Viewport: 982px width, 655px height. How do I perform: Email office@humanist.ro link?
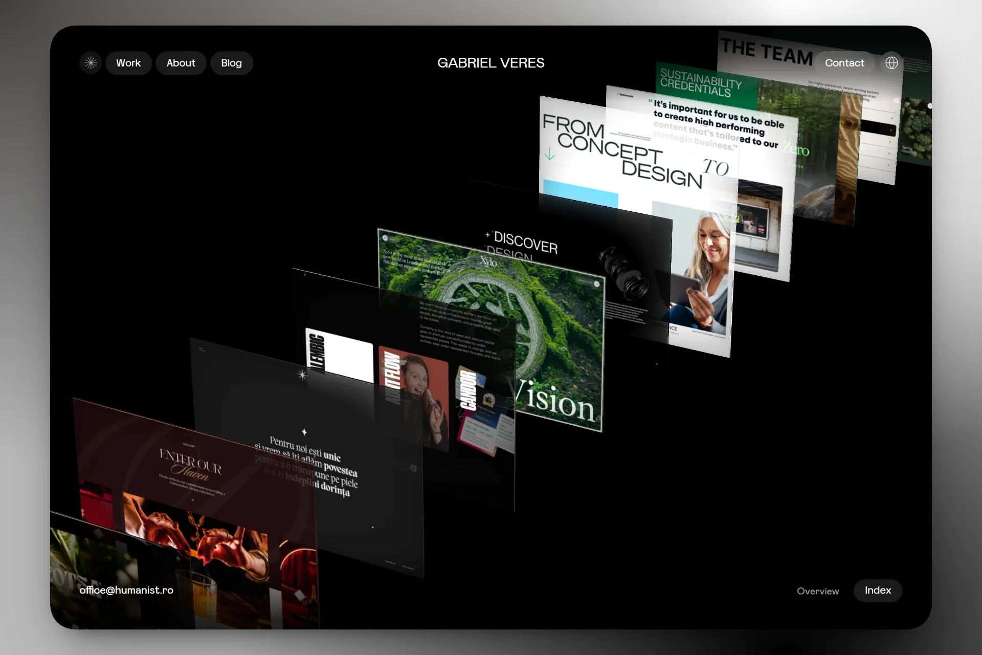[126, 590]
